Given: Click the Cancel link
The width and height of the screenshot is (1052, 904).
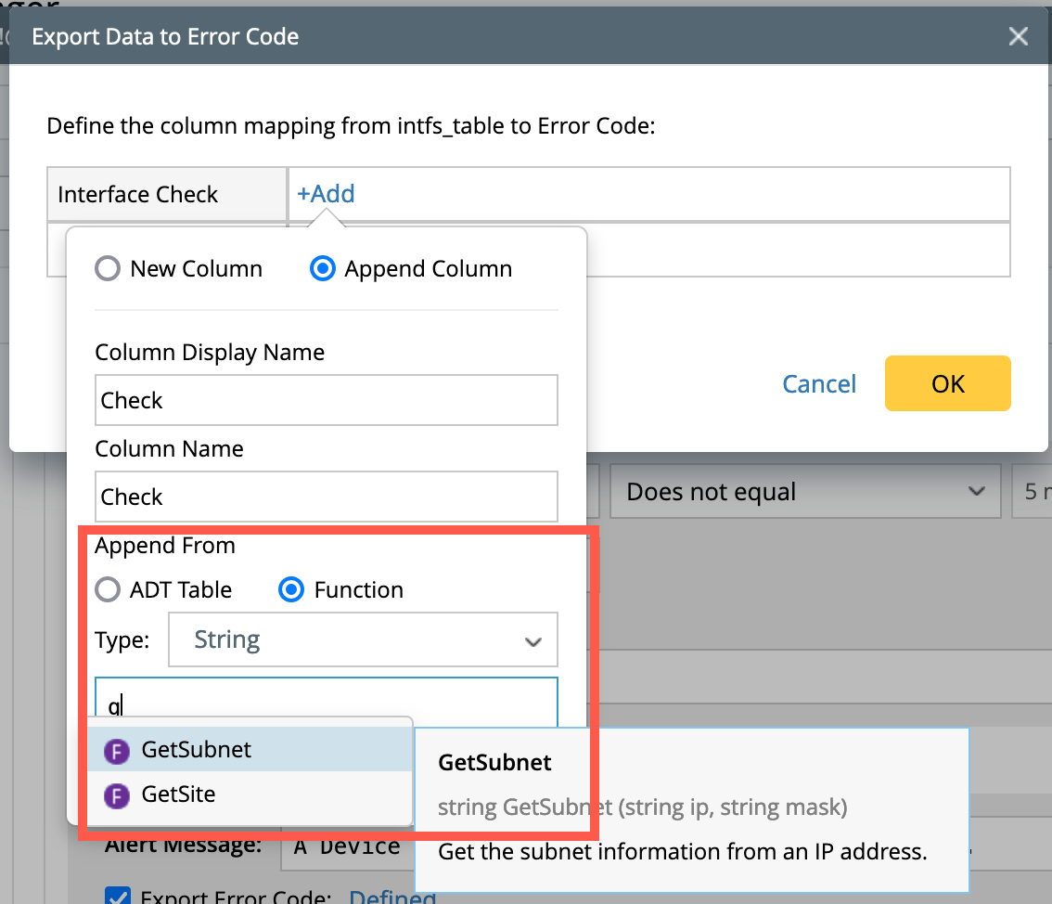Looking at the screenshot, I should (819, 384).
